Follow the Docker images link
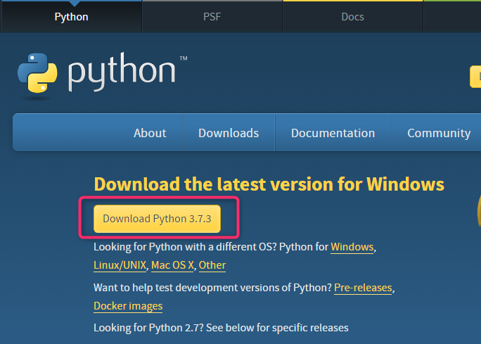This screenshot has width=481, height=344. (x=128, y=306)
